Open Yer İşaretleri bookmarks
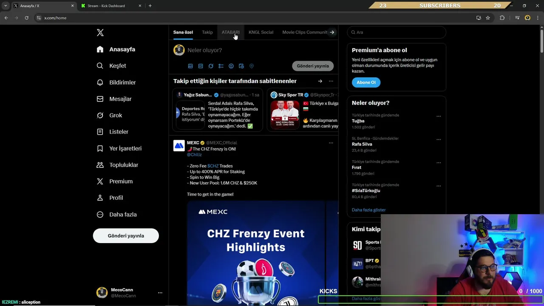Viewport: 544px width, 306px height. [x=119, y=148]
